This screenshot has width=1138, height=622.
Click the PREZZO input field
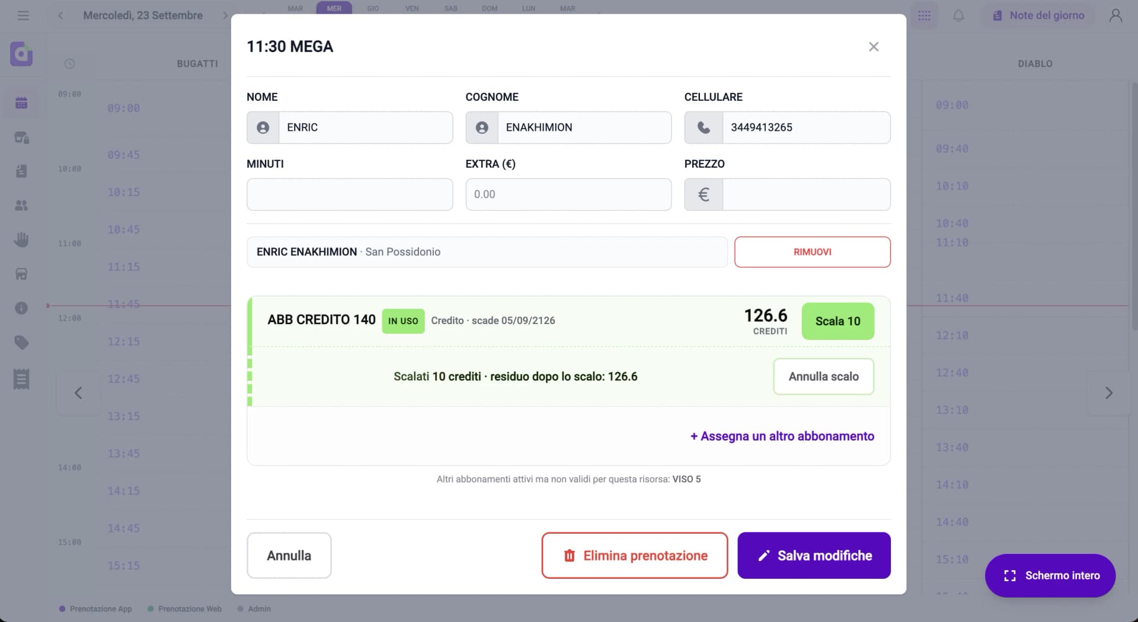(787, 194)
